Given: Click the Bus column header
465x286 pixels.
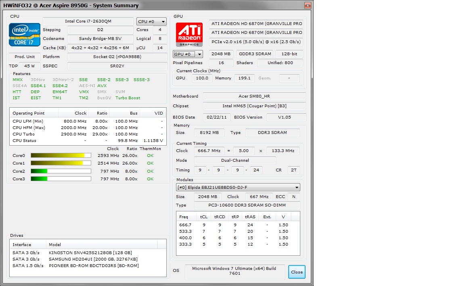Looking at the screenshot, I should [125, 113].
